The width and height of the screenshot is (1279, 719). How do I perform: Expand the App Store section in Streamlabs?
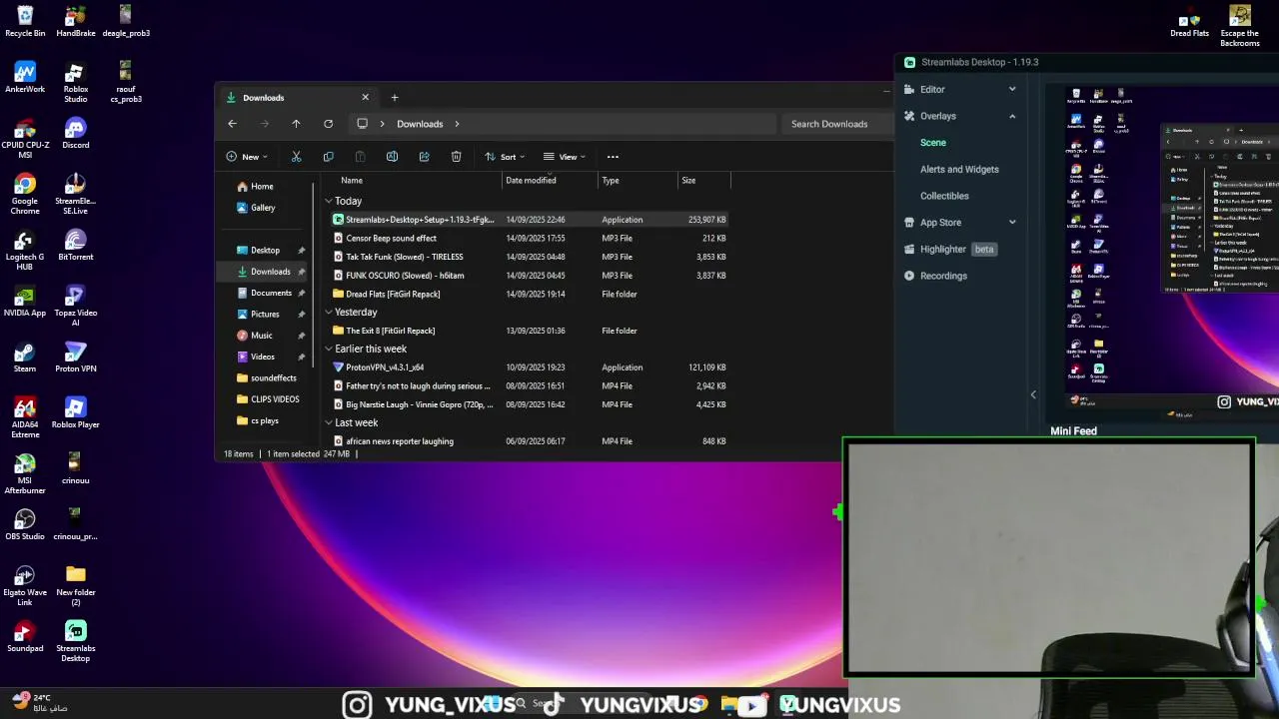click(x=1012, y=222)
